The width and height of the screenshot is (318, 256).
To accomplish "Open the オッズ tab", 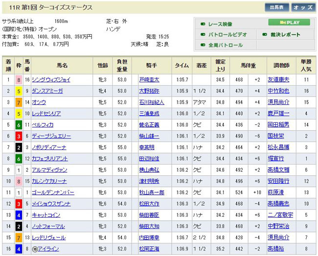I will [303, 7].
